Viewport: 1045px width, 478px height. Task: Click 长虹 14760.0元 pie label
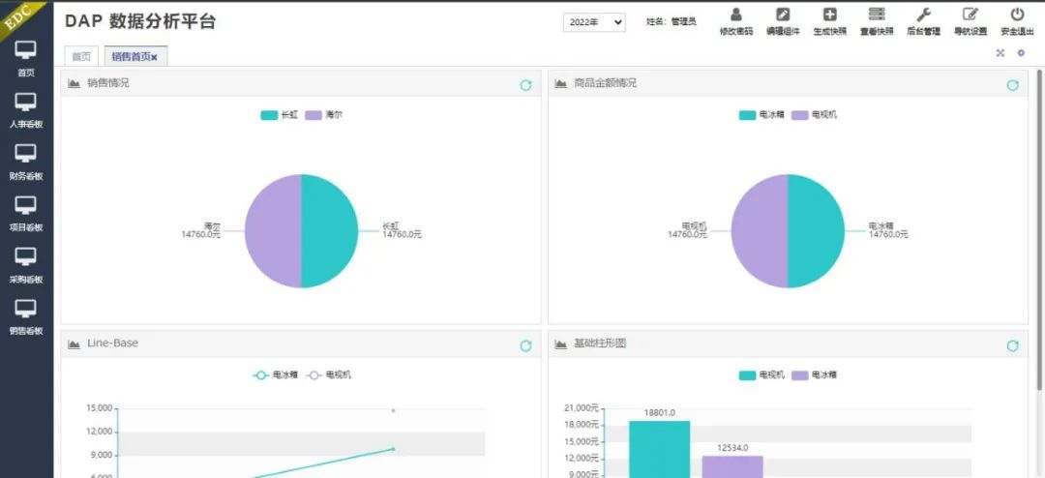click(402, 230)
